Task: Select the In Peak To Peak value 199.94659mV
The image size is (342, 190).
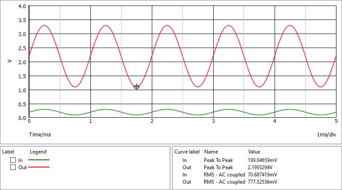Action: pos(262,160)
